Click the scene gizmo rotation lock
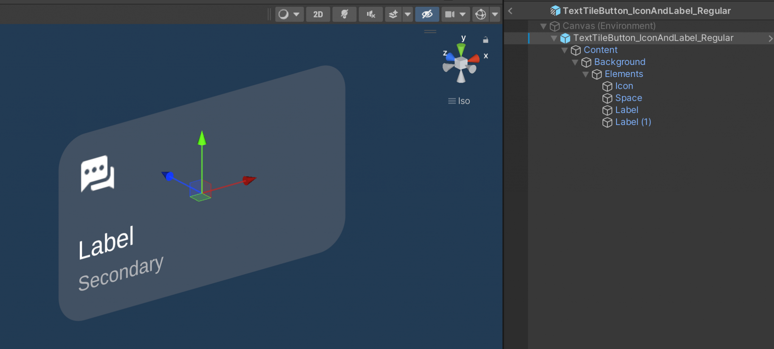 click(486, 39)
